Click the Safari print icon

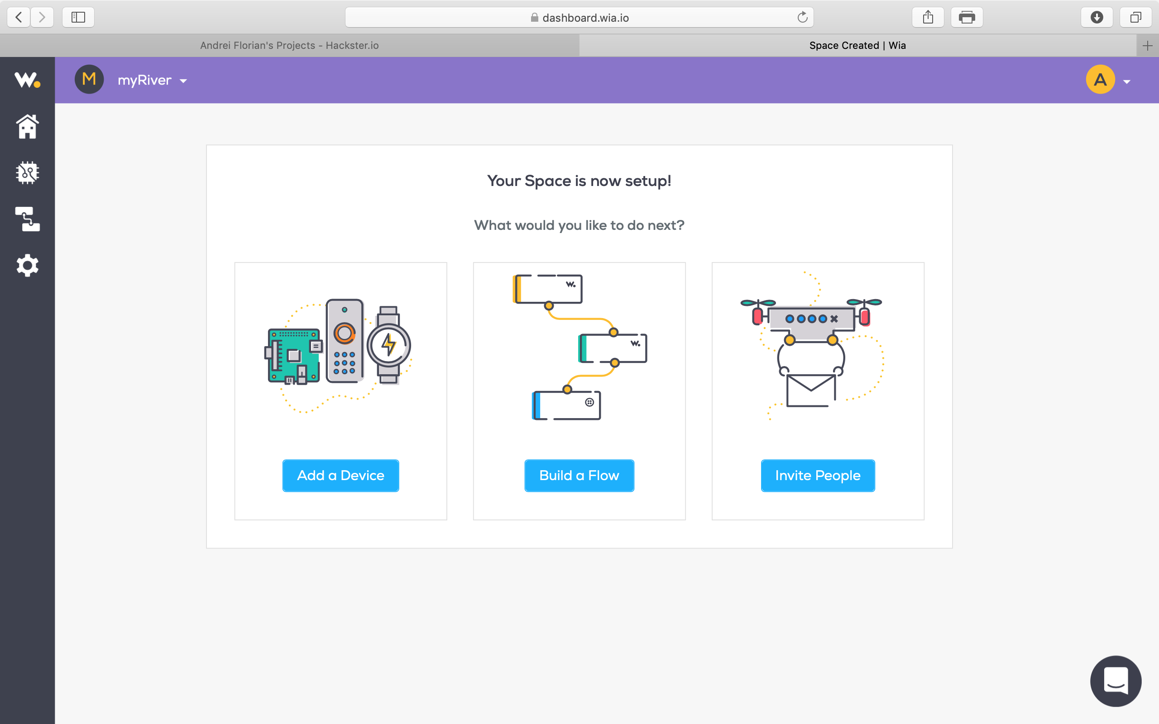967,18
